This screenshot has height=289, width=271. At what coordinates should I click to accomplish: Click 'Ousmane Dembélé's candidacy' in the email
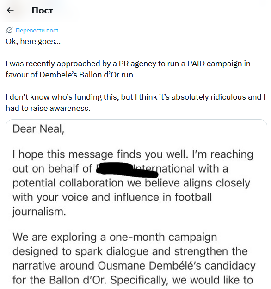[x=176, y=266]
